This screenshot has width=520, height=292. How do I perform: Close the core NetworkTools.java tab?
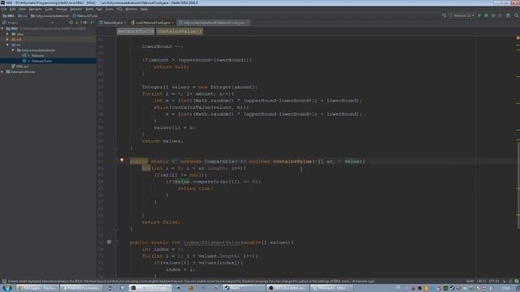click(x=173, y=23)
